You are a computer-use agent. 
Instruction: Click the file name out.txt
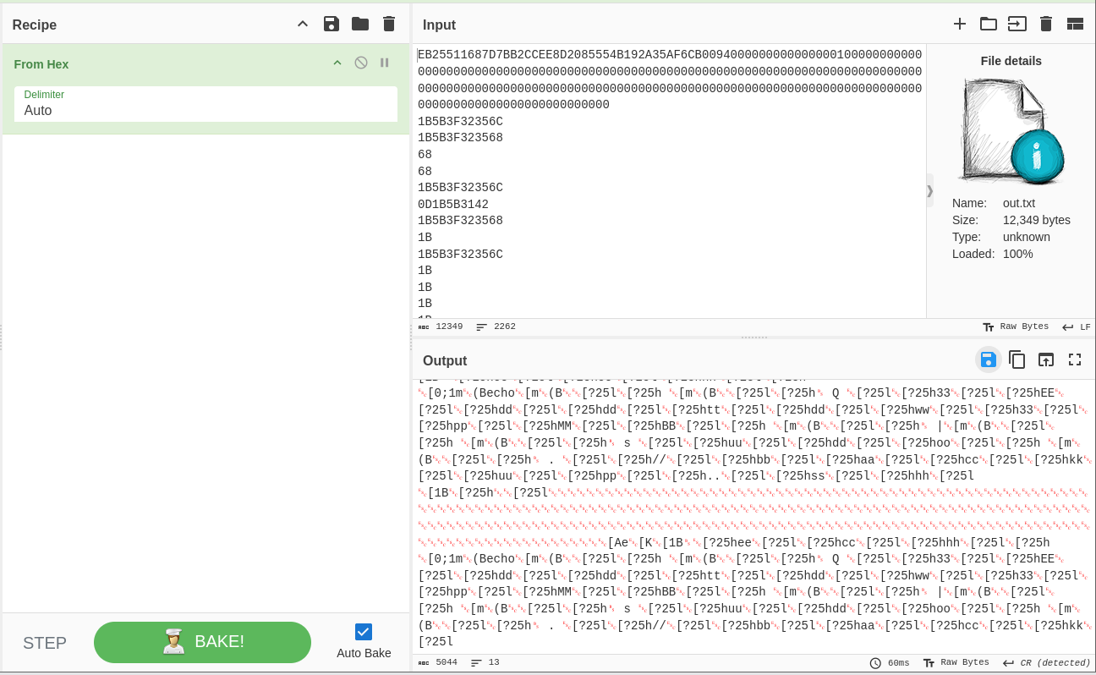click(x=1019, y=203)
